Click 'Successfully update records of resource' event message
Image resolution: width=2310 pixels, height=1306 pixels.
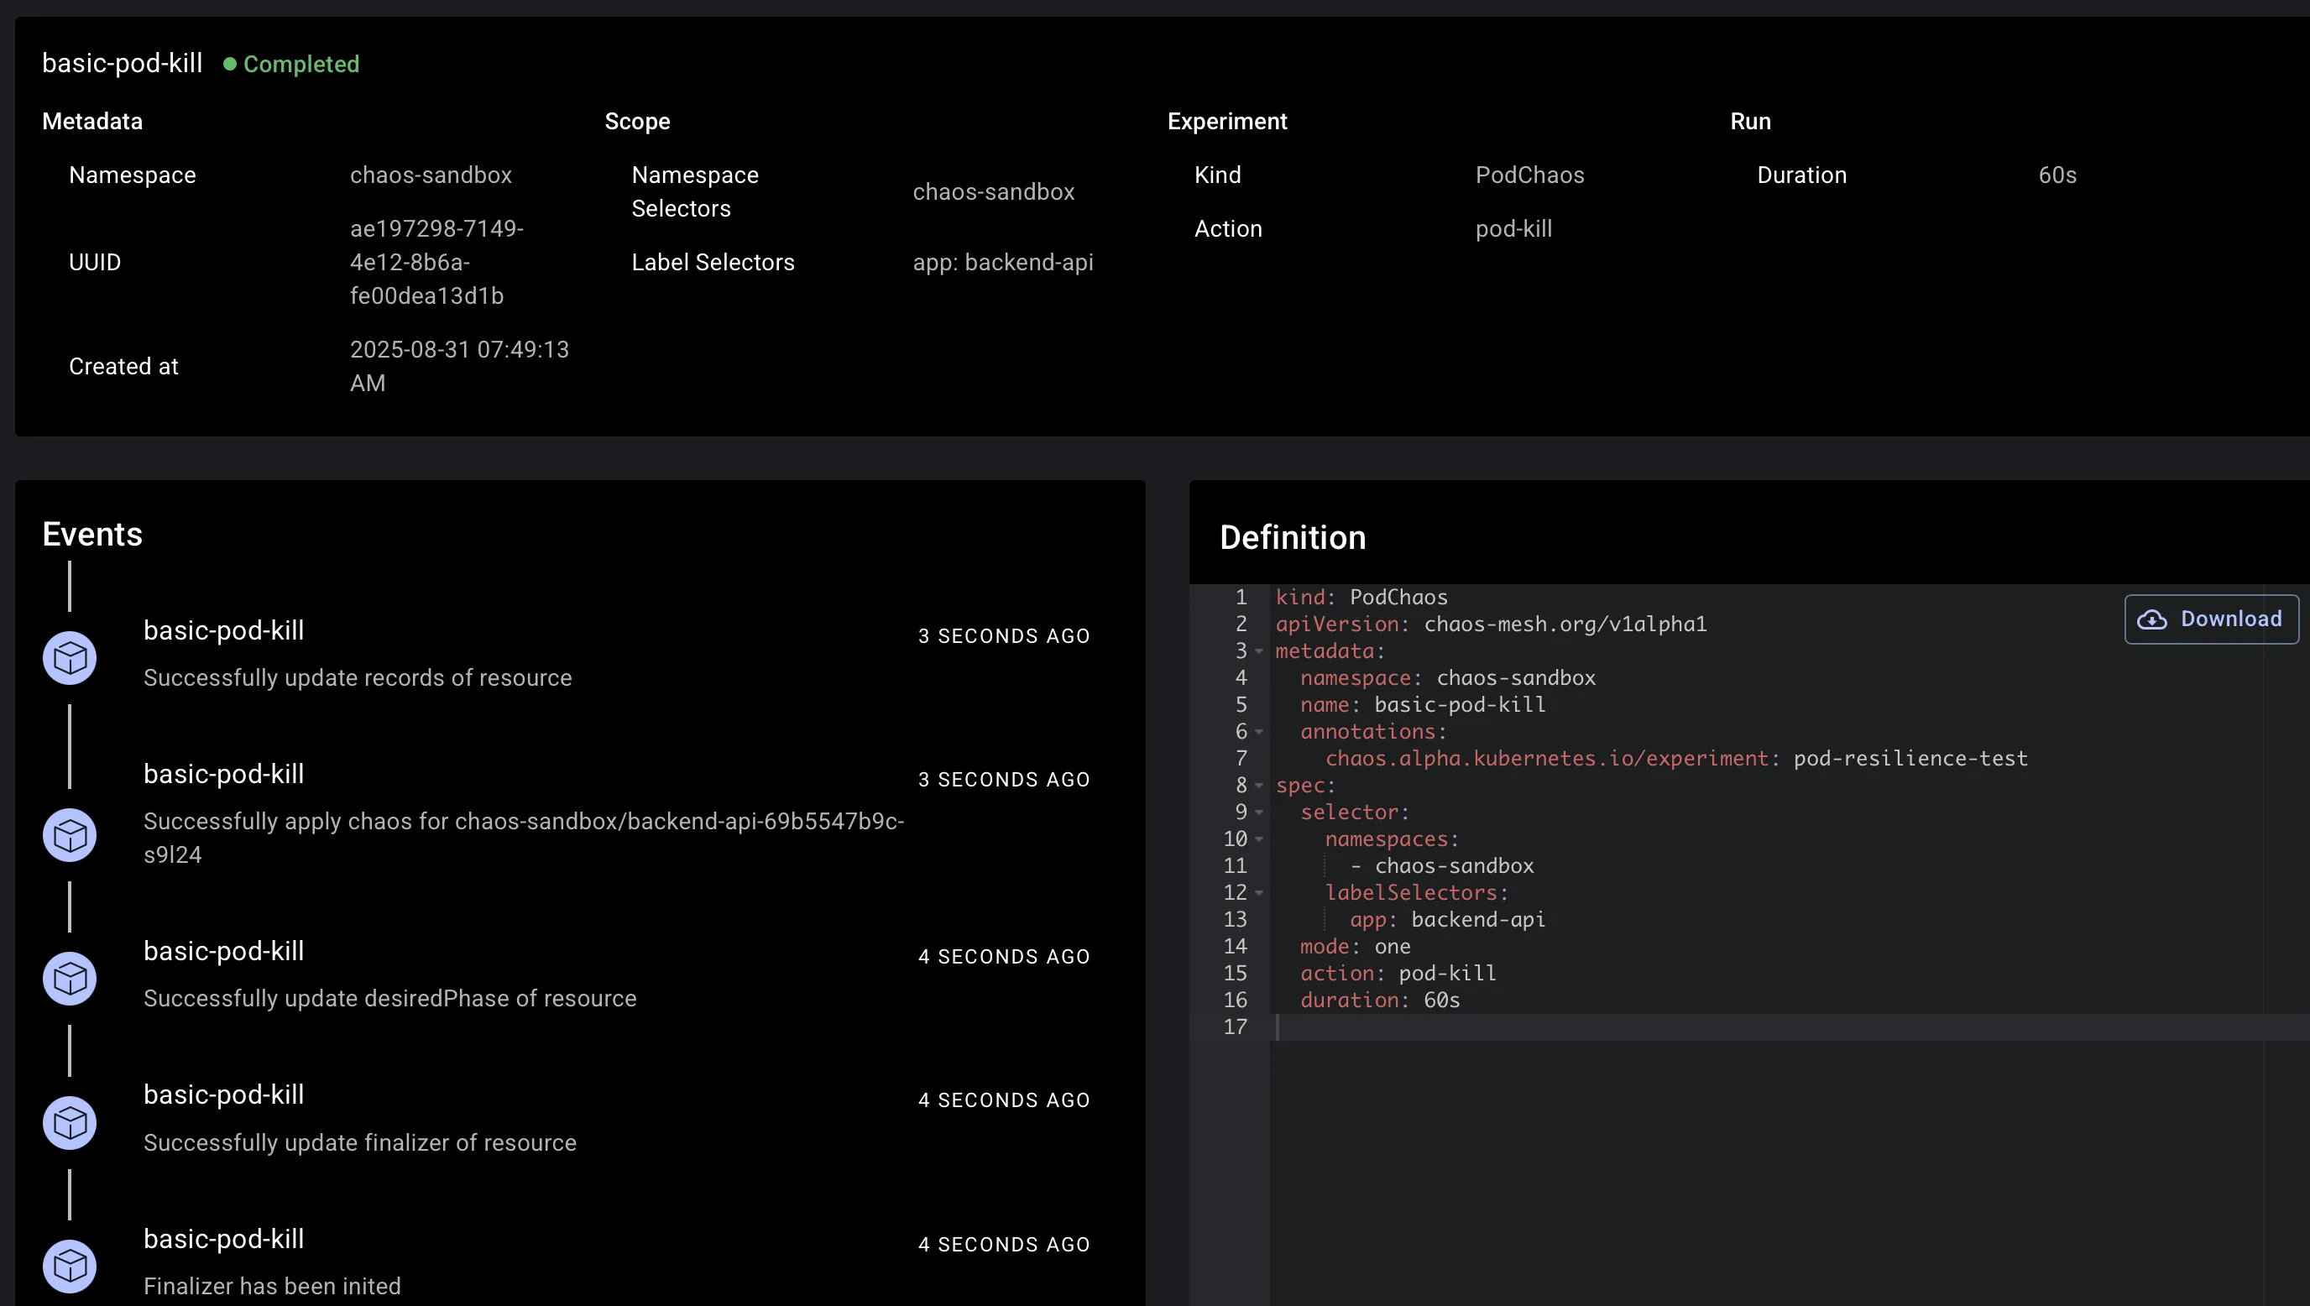point(358,678)
